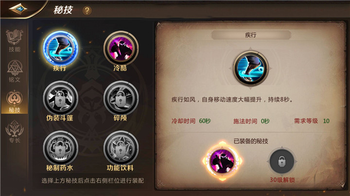Switch to the 铭文 sidebar tab
350x196 pixels.
pyautogui.click(x=14, y=71)
